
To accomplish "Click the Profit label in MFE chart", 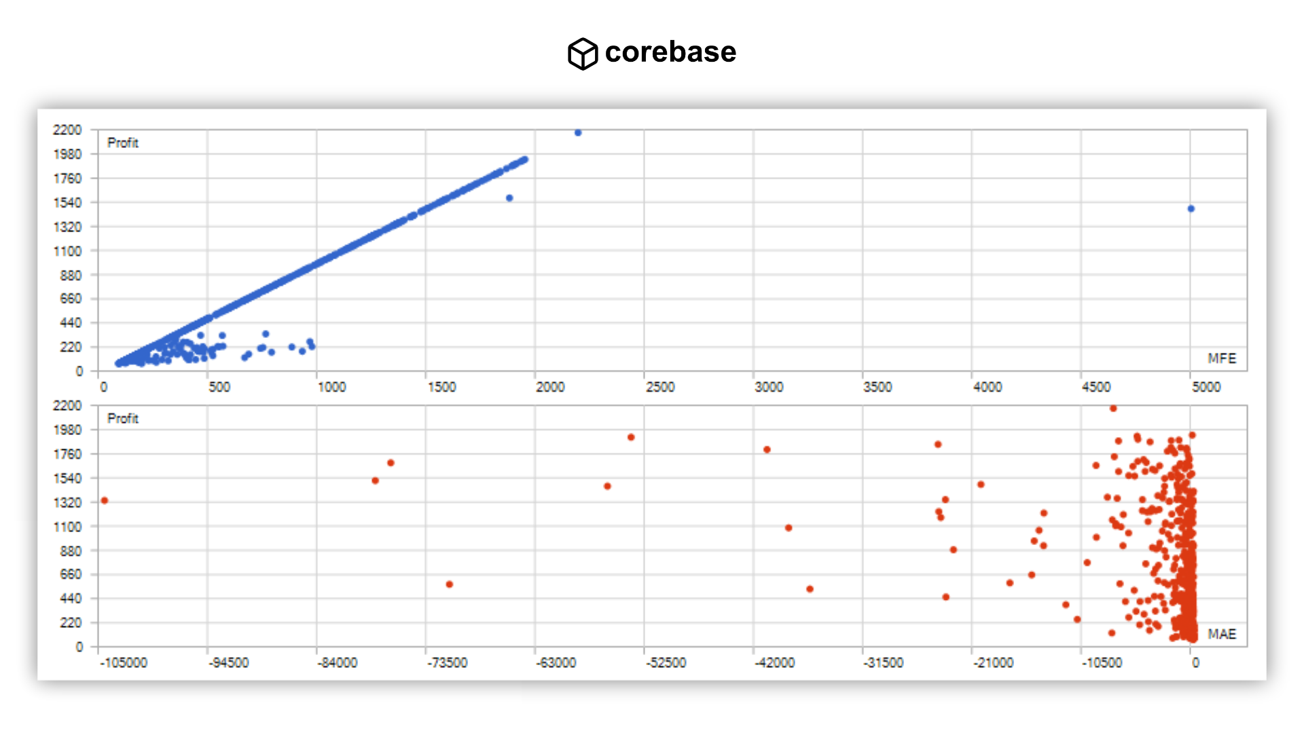I will point(123,143).
